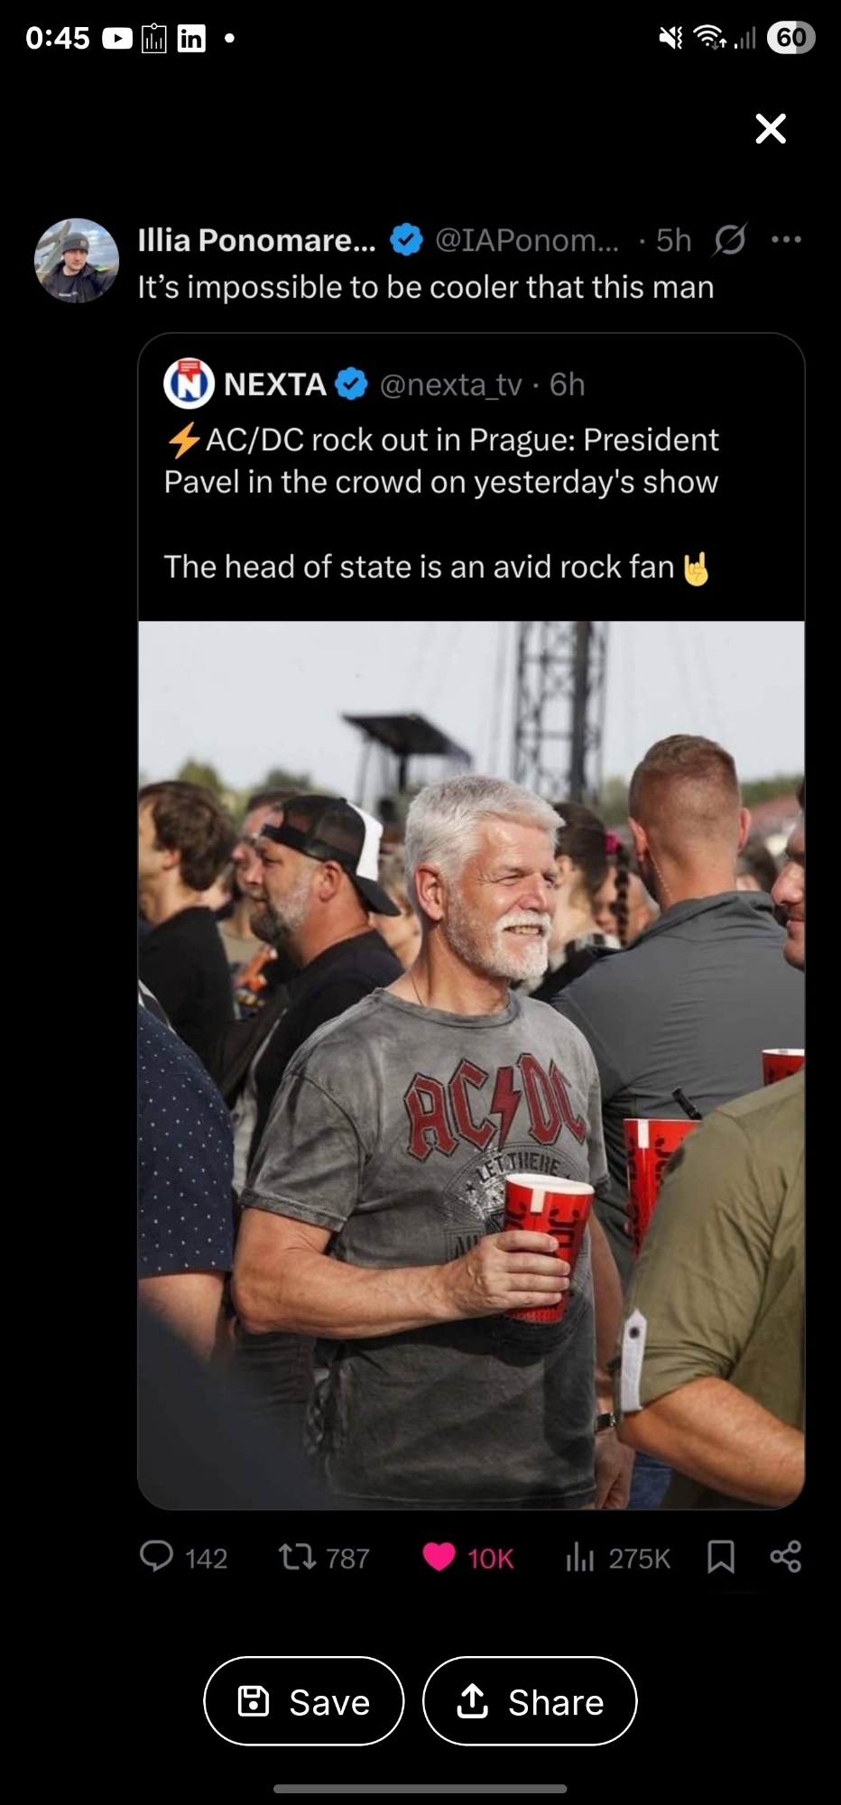Tap the YouTube status bar icon
Viewport: 841px width, 1805px height.
(117, 38)
